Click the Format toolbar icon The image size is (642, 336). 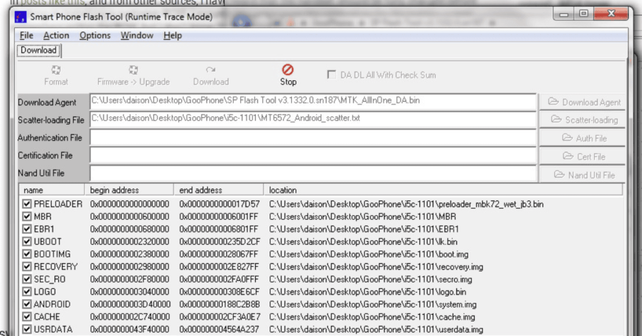point(56,70)
